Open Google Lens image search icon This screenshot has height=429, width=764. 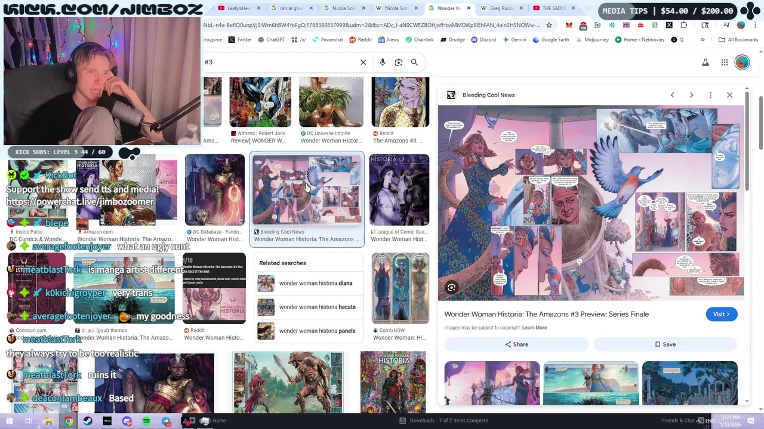(x=399, y=62)
